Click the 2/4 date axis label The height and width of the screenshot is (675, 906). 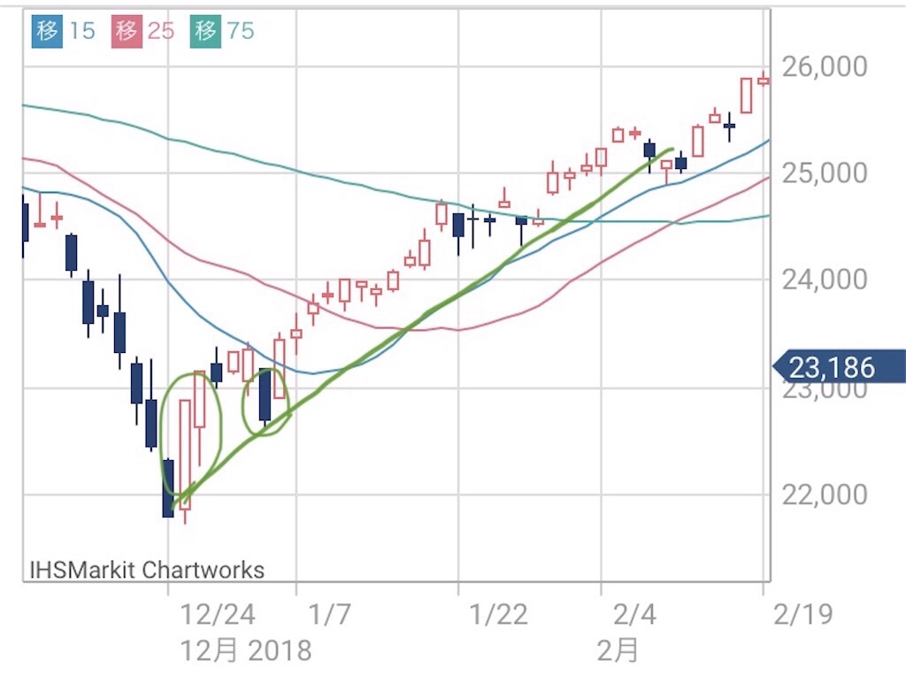coord(634,614)
